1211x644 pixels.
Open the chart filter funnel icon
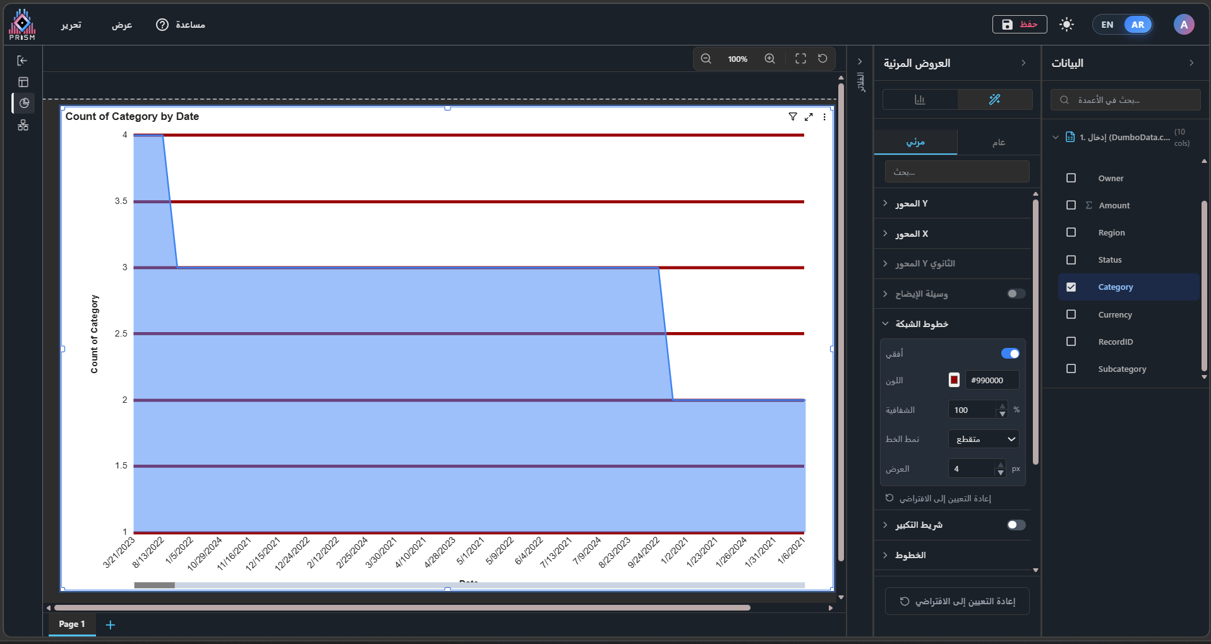click(793, 117)
